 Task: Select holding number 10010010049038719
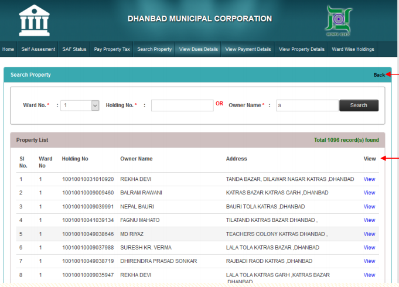88,261
